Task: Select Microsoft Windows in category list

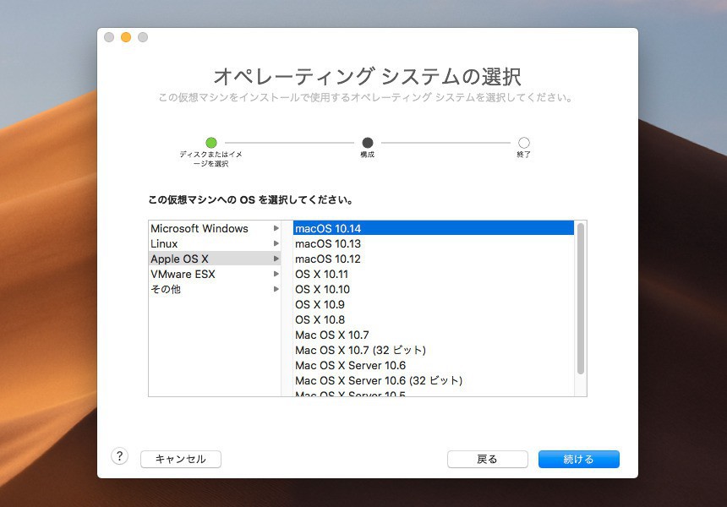Action: click(x=200, y=229)
